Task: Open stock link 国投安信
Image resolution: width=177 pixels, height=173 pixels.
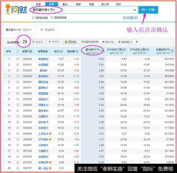Action: coord(43,82)
